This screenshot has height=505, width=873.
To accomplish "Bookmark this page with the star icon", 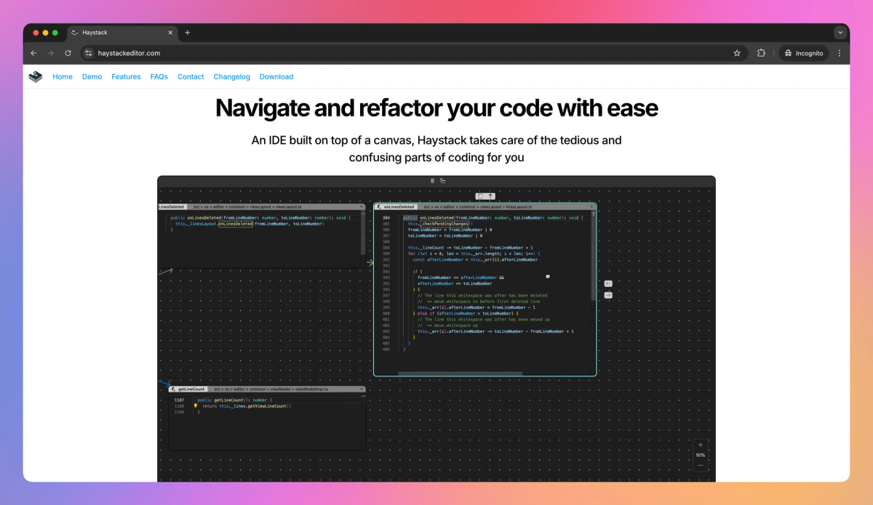I will (737, 53).
